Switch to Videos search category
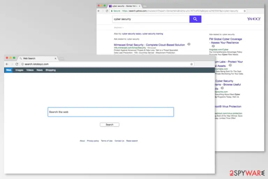268x179 pixels. coord(30,70)
